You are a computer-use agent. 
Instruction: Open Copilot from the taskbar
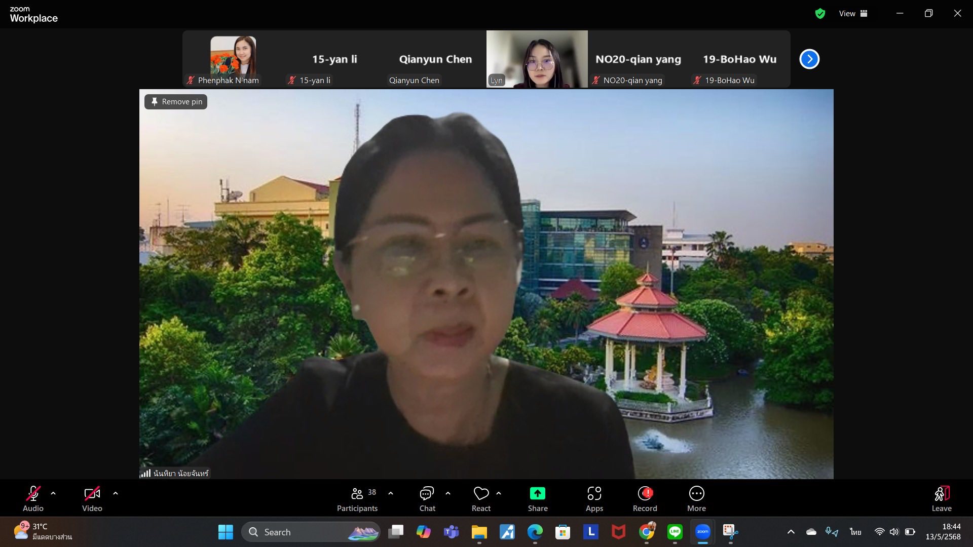click(x=423, y=532)
